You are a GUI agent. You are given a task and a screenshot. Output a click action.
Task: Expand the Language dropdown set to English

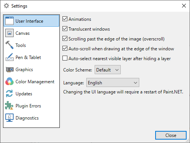point(113,82)
